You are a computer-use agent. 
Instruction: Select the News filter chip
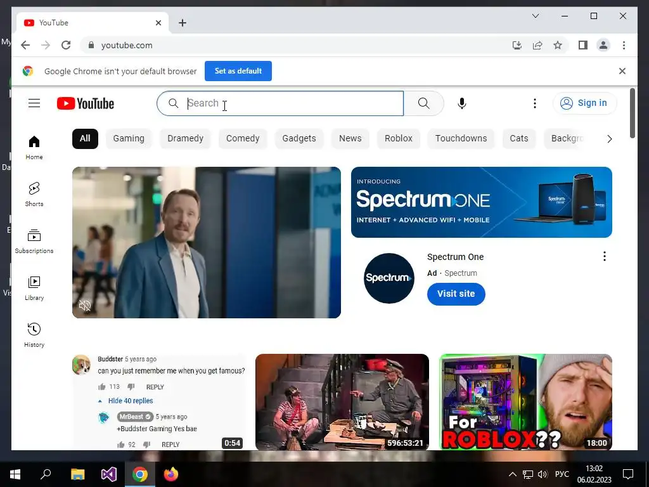(350, 138)
